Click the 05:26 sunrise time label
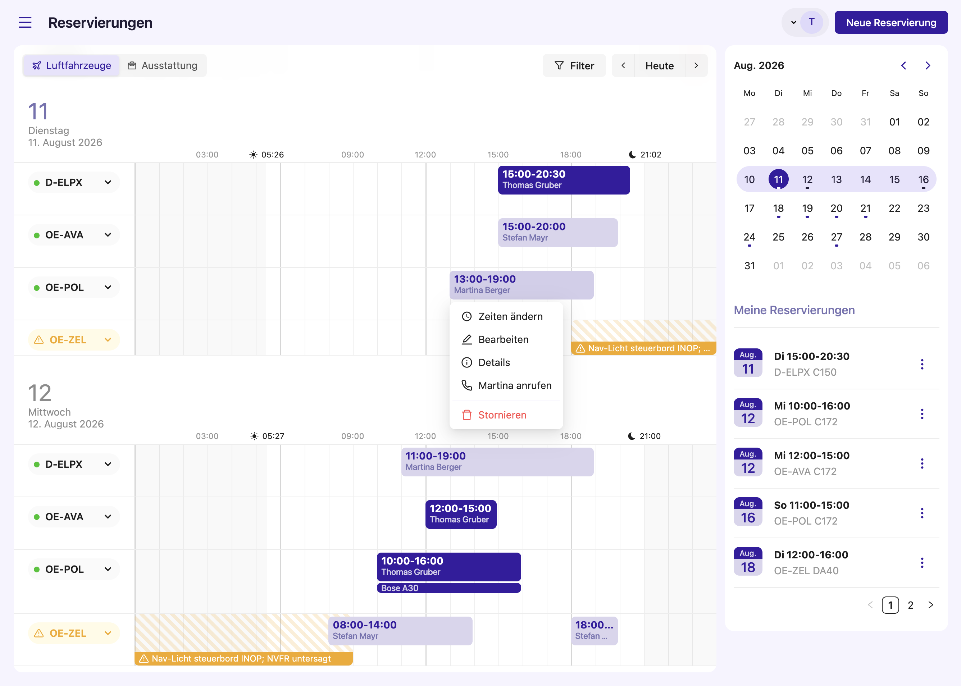This screenshot has width=961, height=686. point(273,155)
